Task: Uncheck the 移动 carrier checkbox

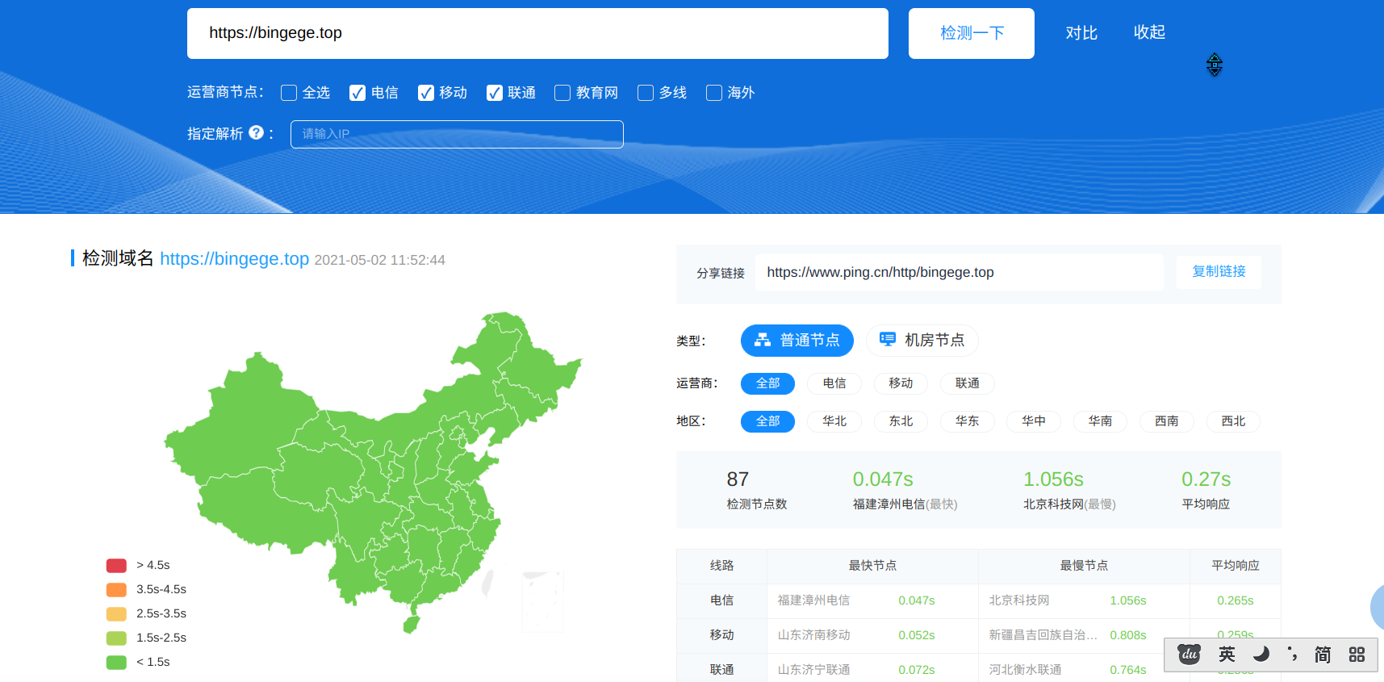Action: pyautogui.click(x=426, y=93)
